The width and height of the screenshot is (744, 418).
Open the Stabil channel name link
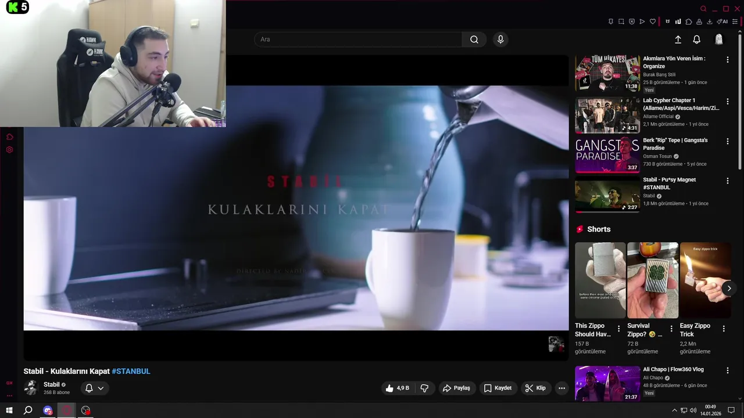tap(52, 384)
